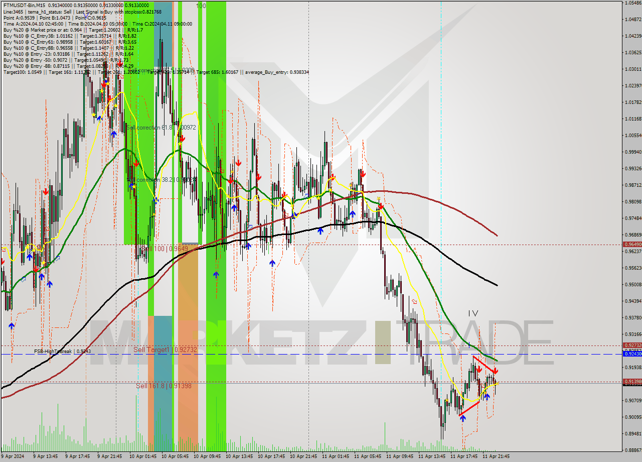Click the 0.88867 price axis label
Image resolution: width=642 pixels, height=462 pixels.
[633, 450]
